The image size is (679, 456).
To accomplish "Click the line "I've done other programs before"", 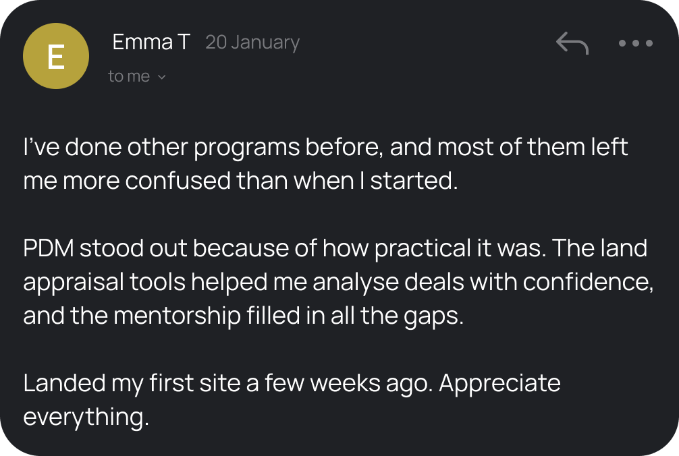I will pos(201,148).
